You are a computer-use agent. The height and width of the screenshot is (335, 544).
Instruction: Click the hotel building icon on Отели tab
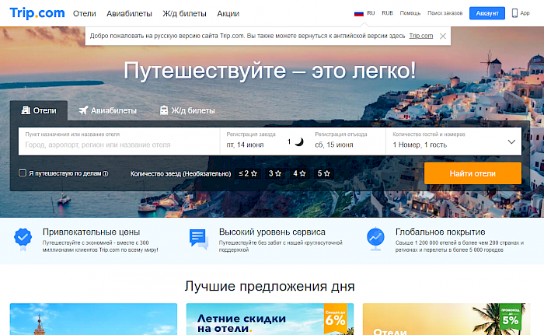[26, 110]
